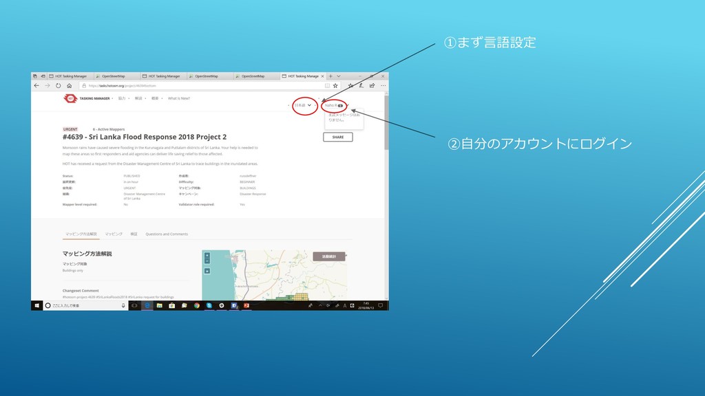This screenshot has width=705, height=396.
Task: Open File Explorer from the taskbar
Action: pyautogui.click(x=159, y=305)
